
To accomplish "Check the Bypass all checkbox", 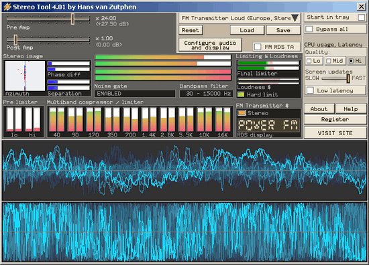I will 309,29.
